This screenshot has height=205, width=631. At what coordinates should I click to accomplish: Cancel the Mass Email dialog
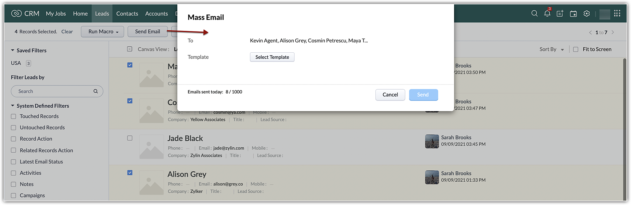tap(390, 95)
